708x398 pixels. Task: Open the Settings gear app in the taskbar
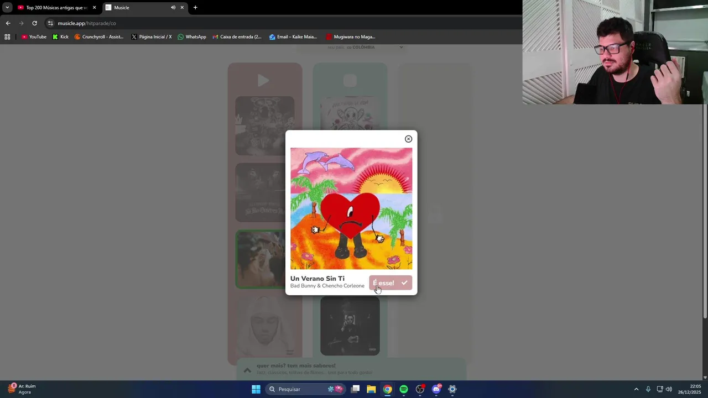(x=452, y=389)
